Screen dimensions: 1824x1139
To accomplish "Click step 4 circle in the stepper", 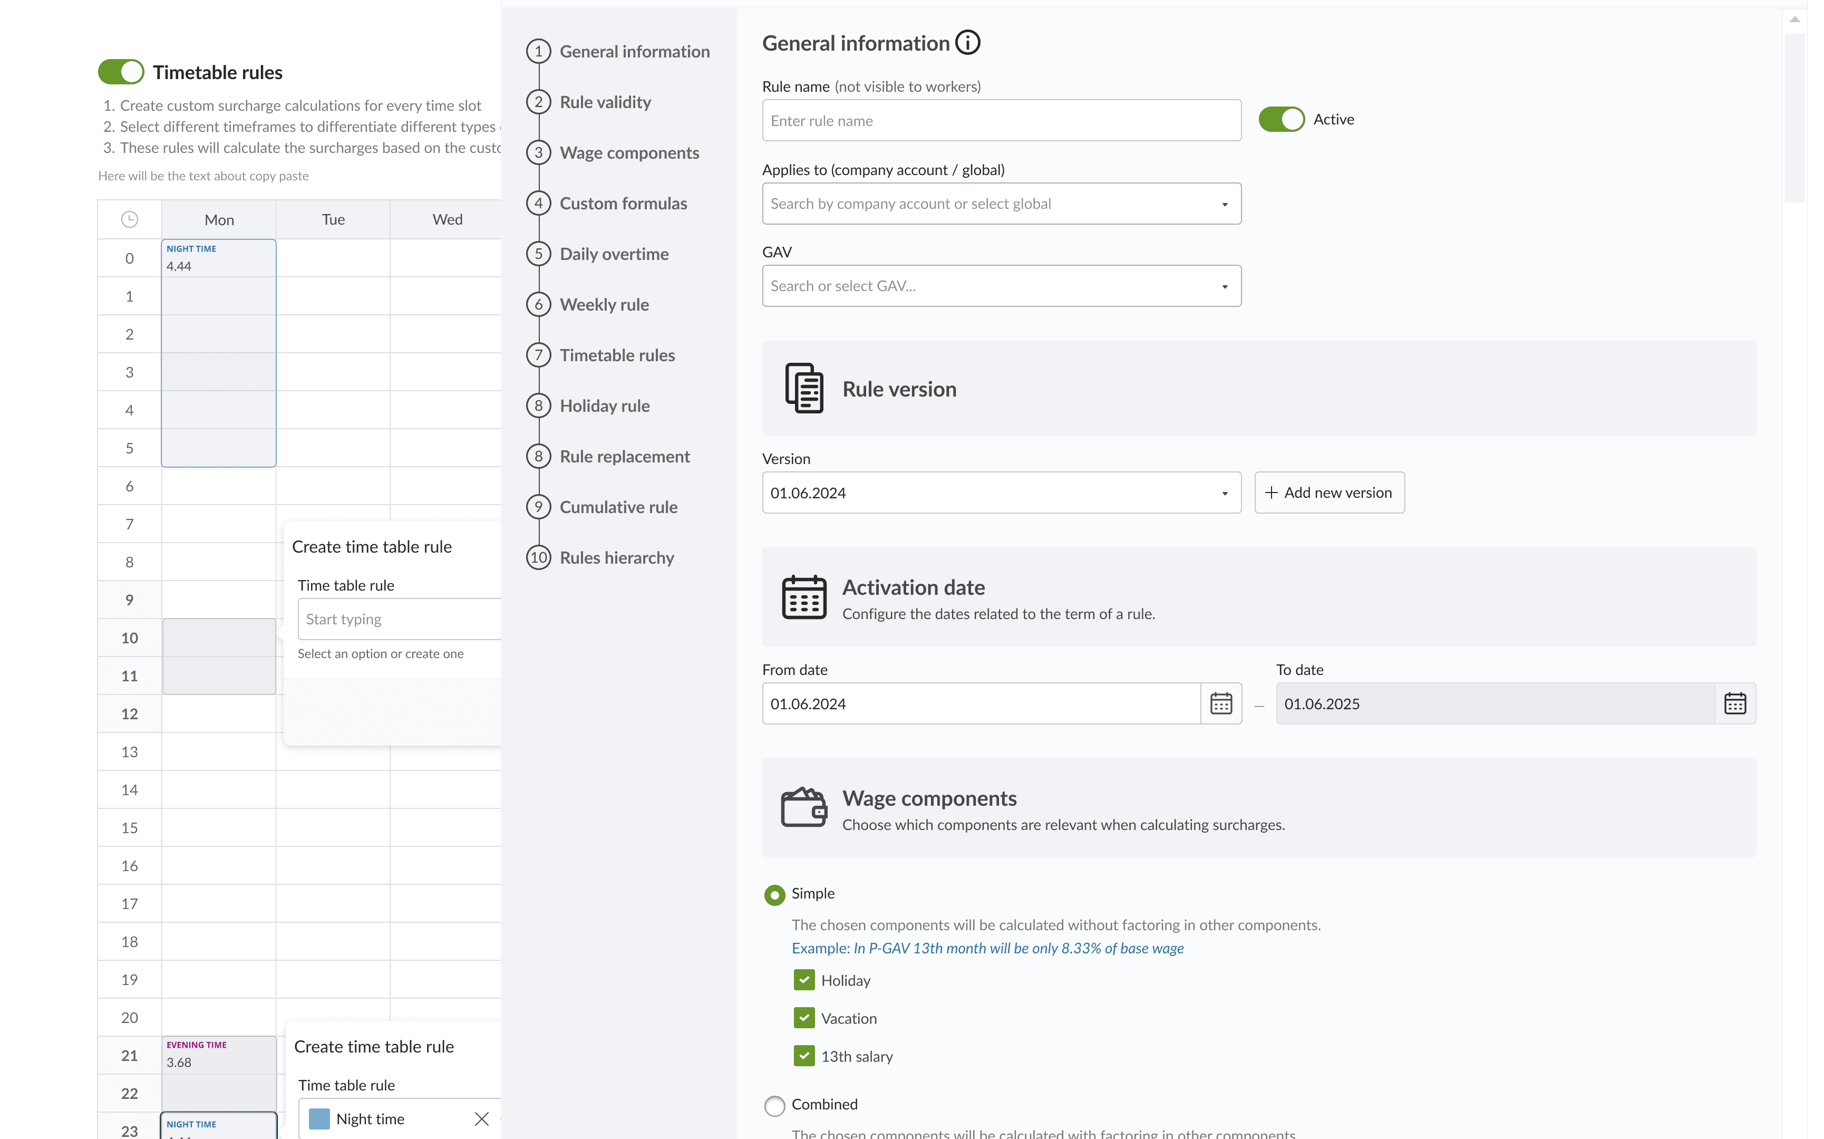I will [538, 202].
